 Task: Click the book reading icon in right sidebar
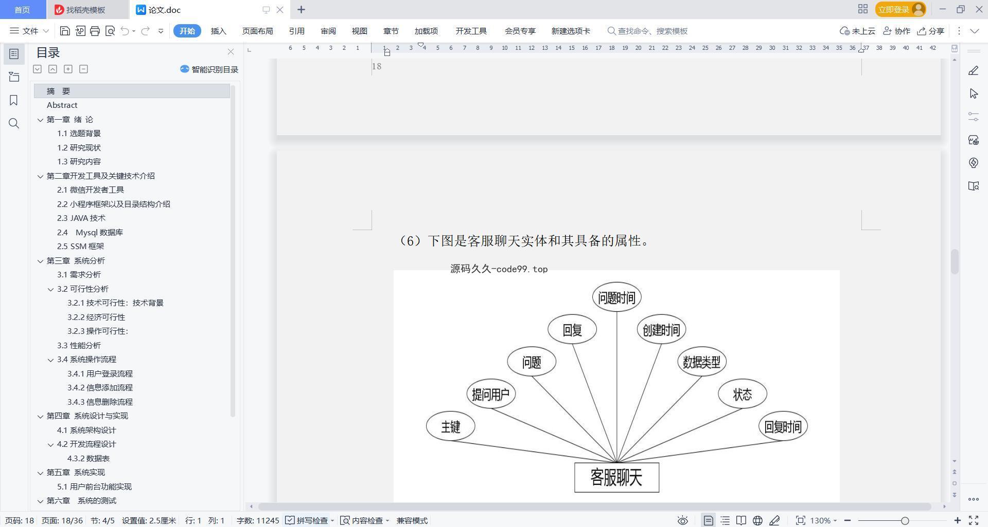point(973,186)
